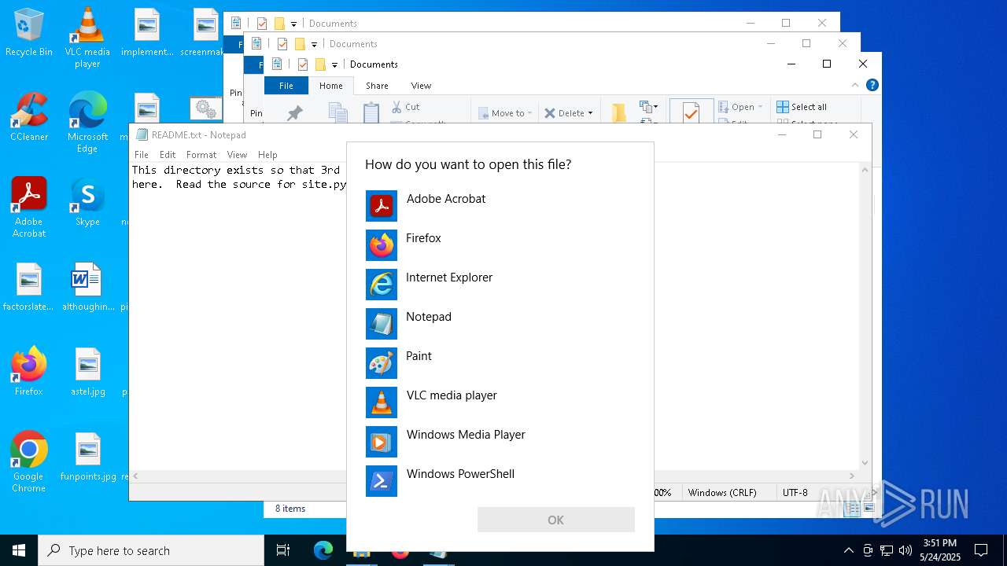Click Windows (CRLF) in Notepad status bar
1007x566 pixels.
pos(722,493)
